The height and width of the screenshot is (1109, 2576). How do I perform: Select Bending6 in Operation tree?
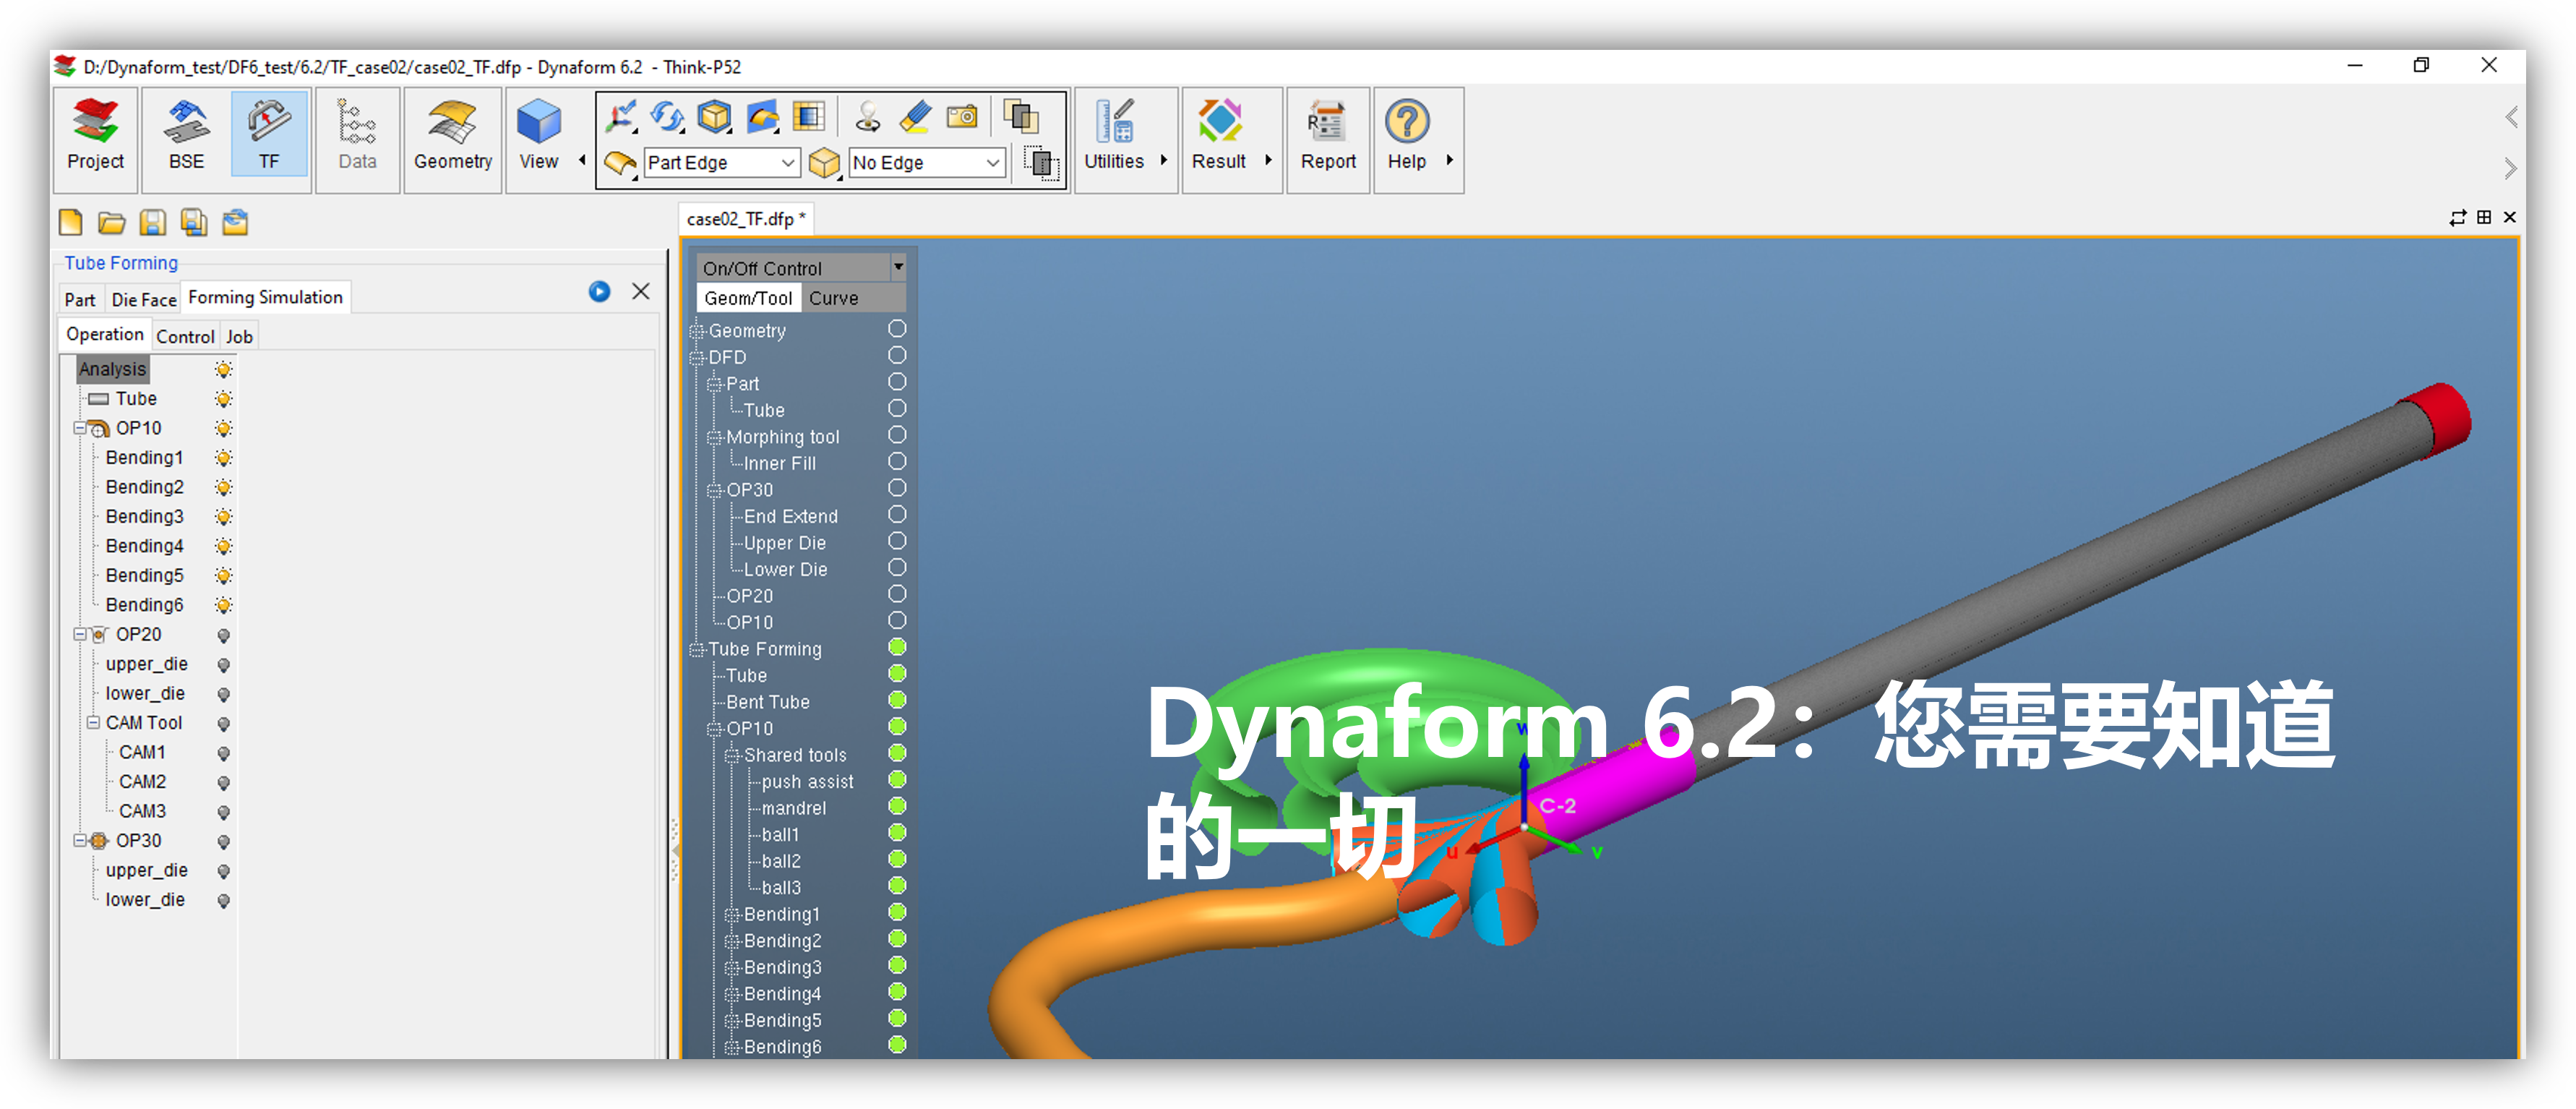[144, 605]
